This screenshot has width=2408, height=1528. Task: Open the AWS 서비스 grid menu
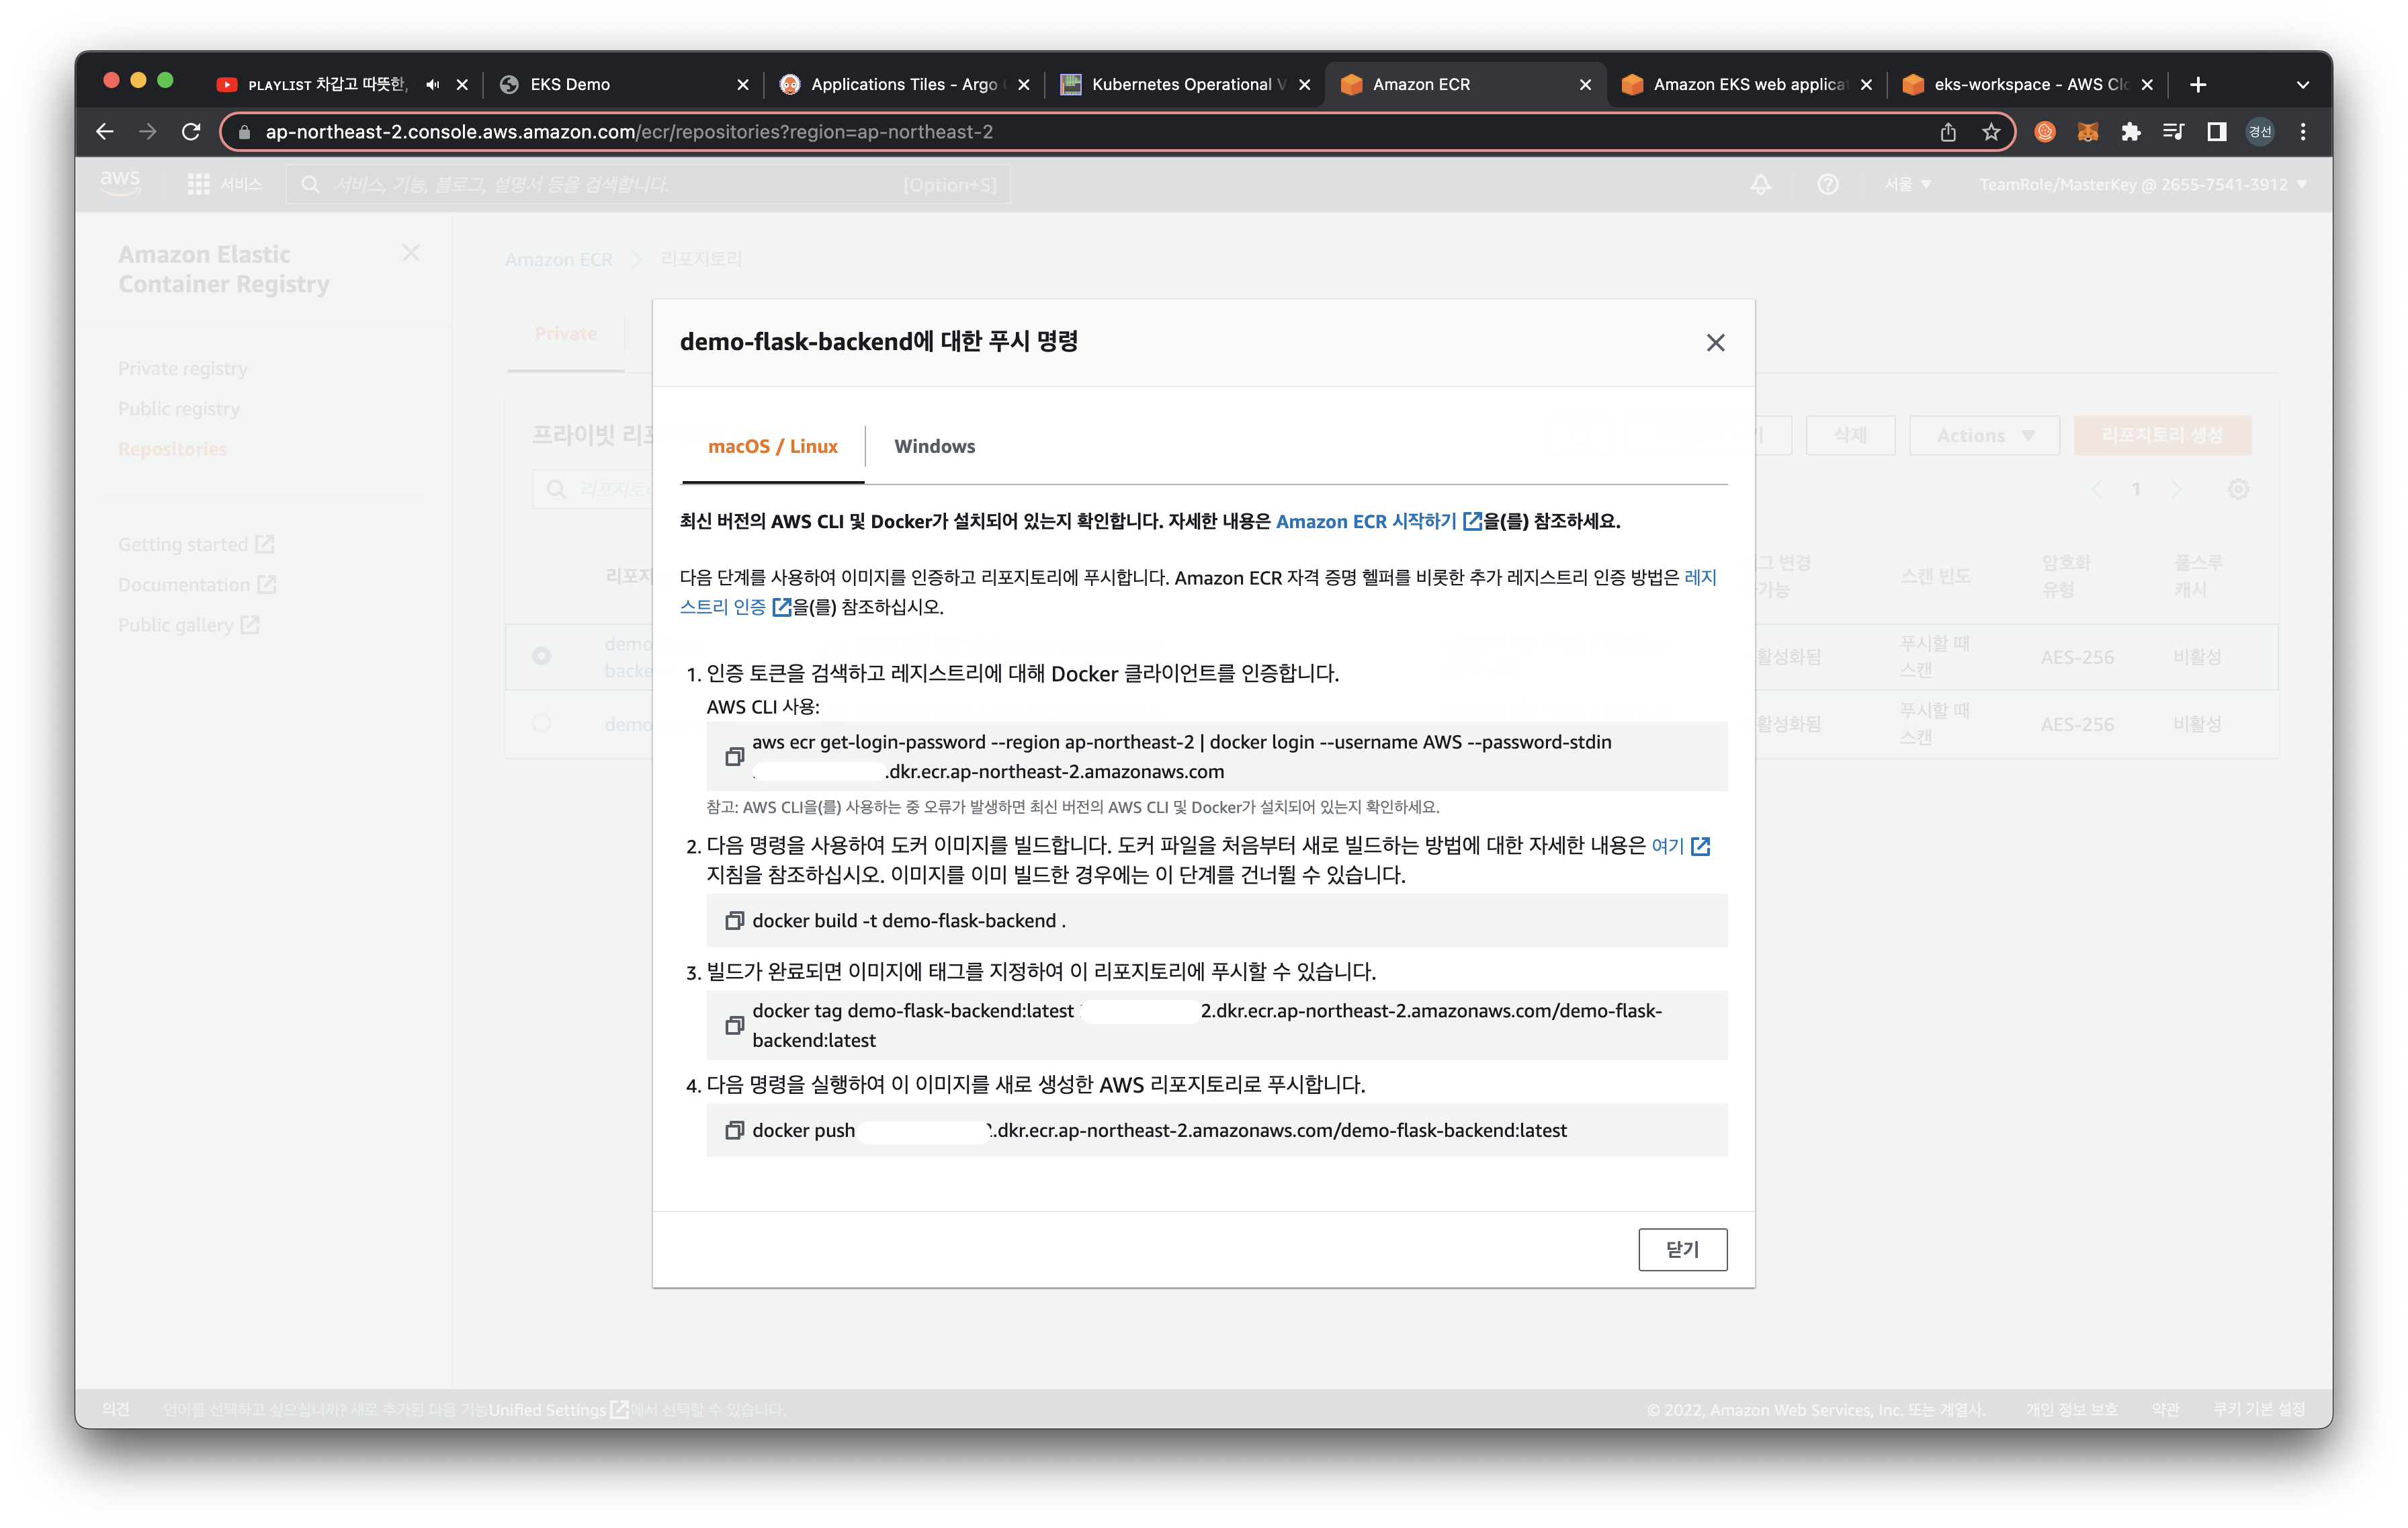tap(225, 185)
